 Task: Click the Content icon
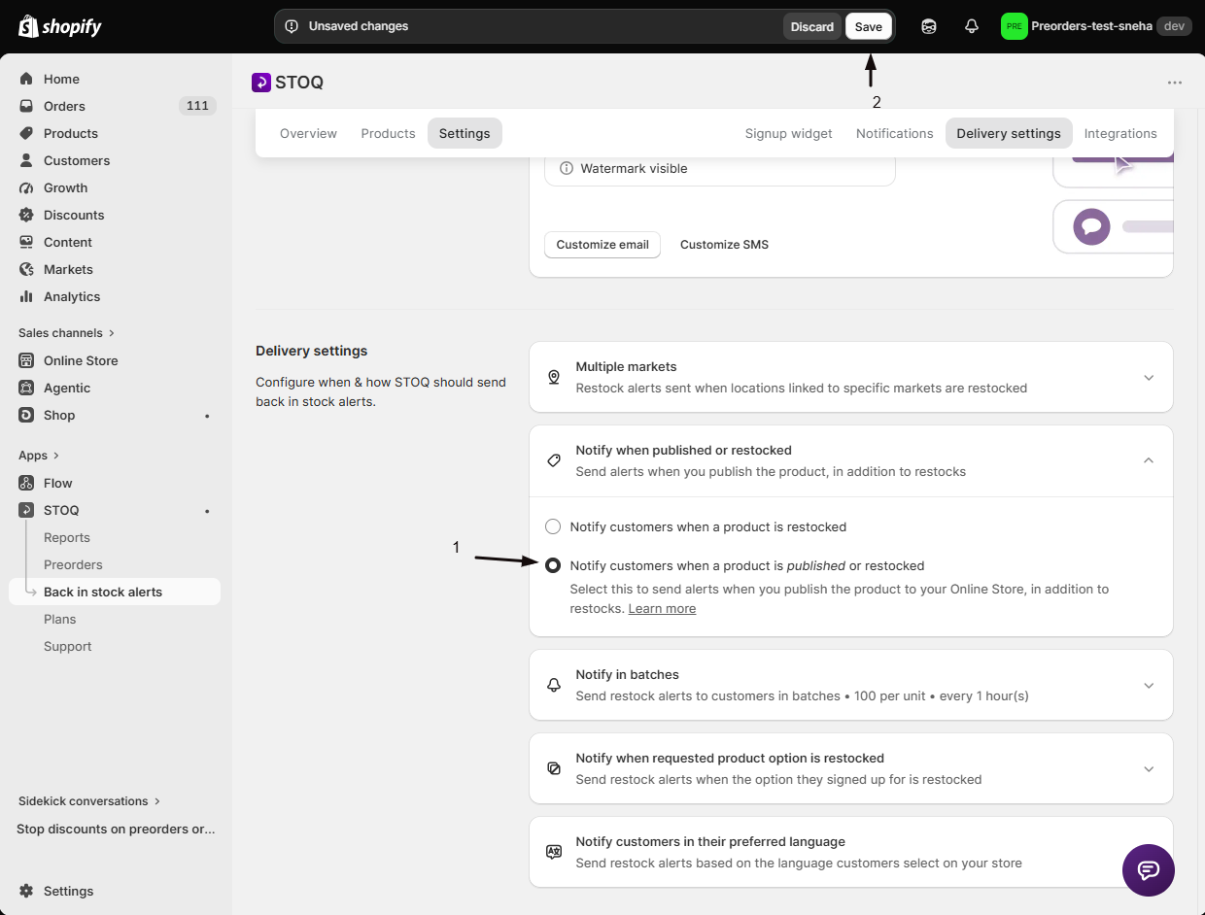26,242
